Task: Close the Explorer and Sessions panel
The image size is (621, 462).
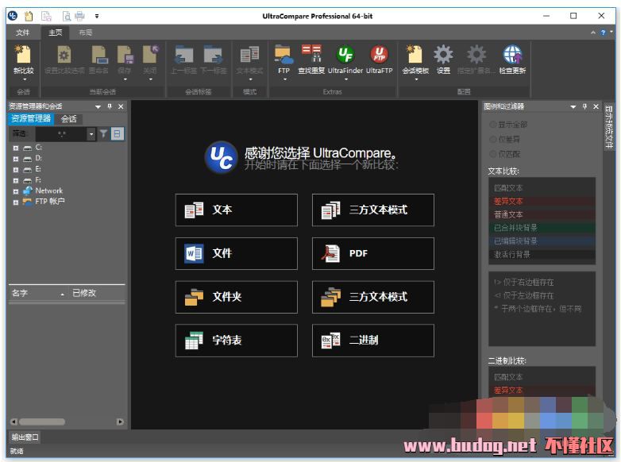Action: tap(121, 106)
